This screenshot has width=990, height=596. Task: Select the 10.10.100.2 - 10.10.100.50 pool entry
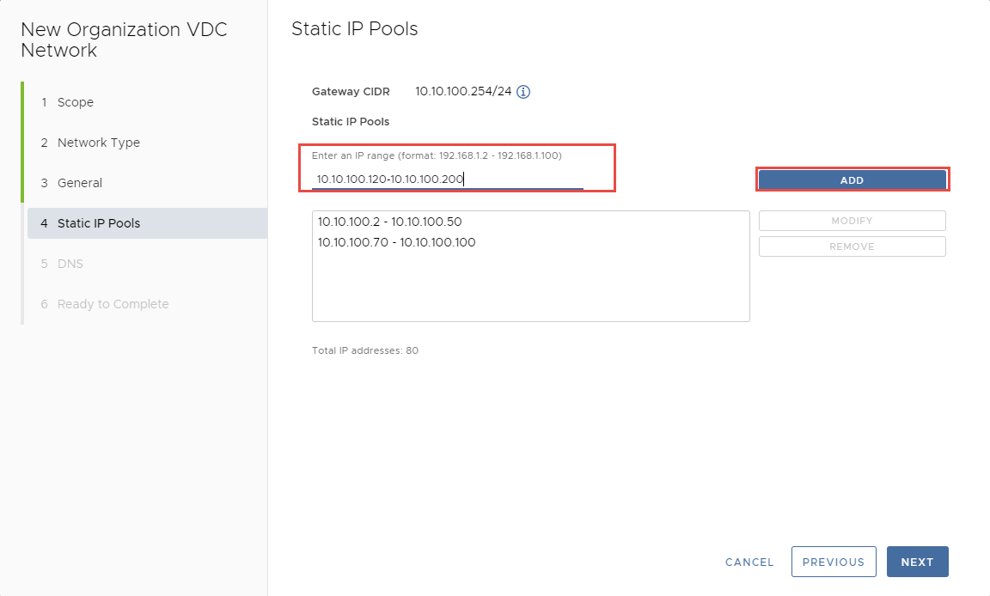pos(389,222)
